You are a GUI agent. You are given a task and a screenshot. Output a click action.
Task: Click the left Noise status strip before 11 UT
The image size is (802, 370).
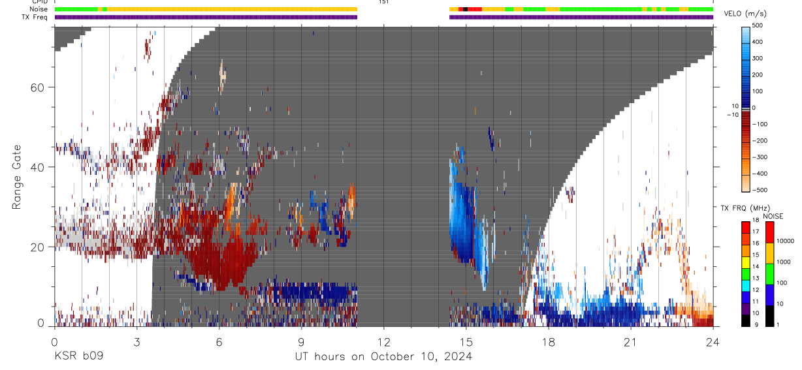206,9
